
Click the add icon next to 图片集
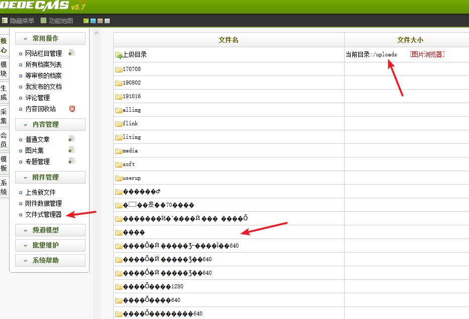point(71,150)
